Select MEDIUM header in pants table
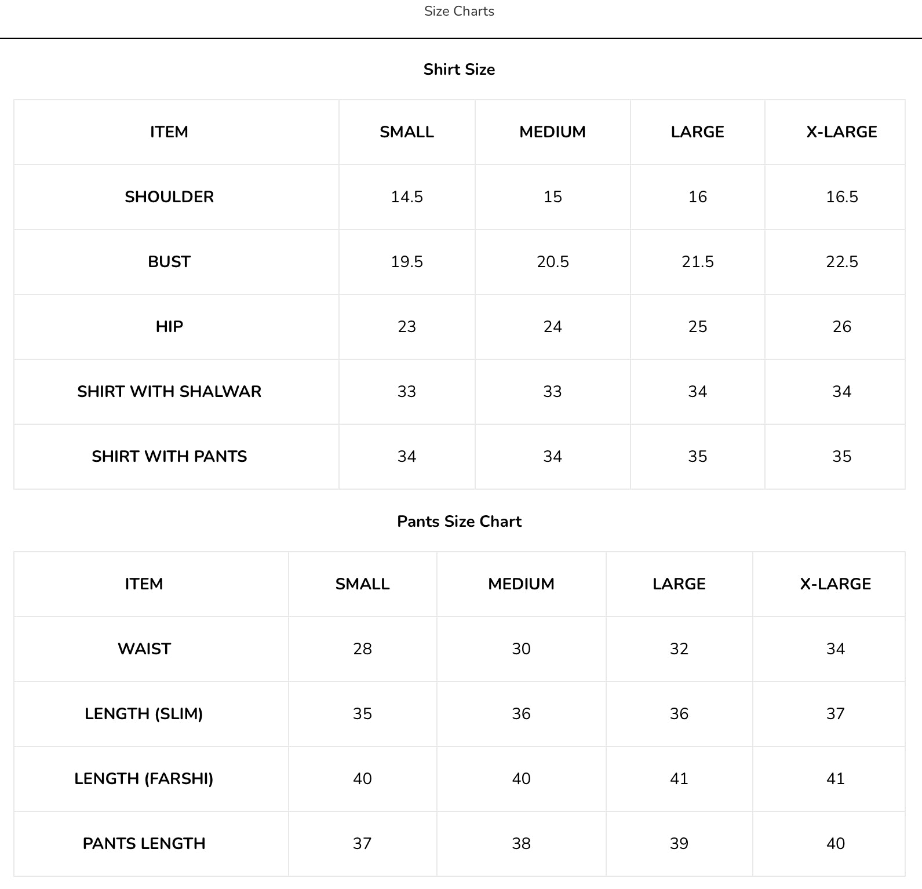This screenshot has width=922, height=889. tap(521, 584)
